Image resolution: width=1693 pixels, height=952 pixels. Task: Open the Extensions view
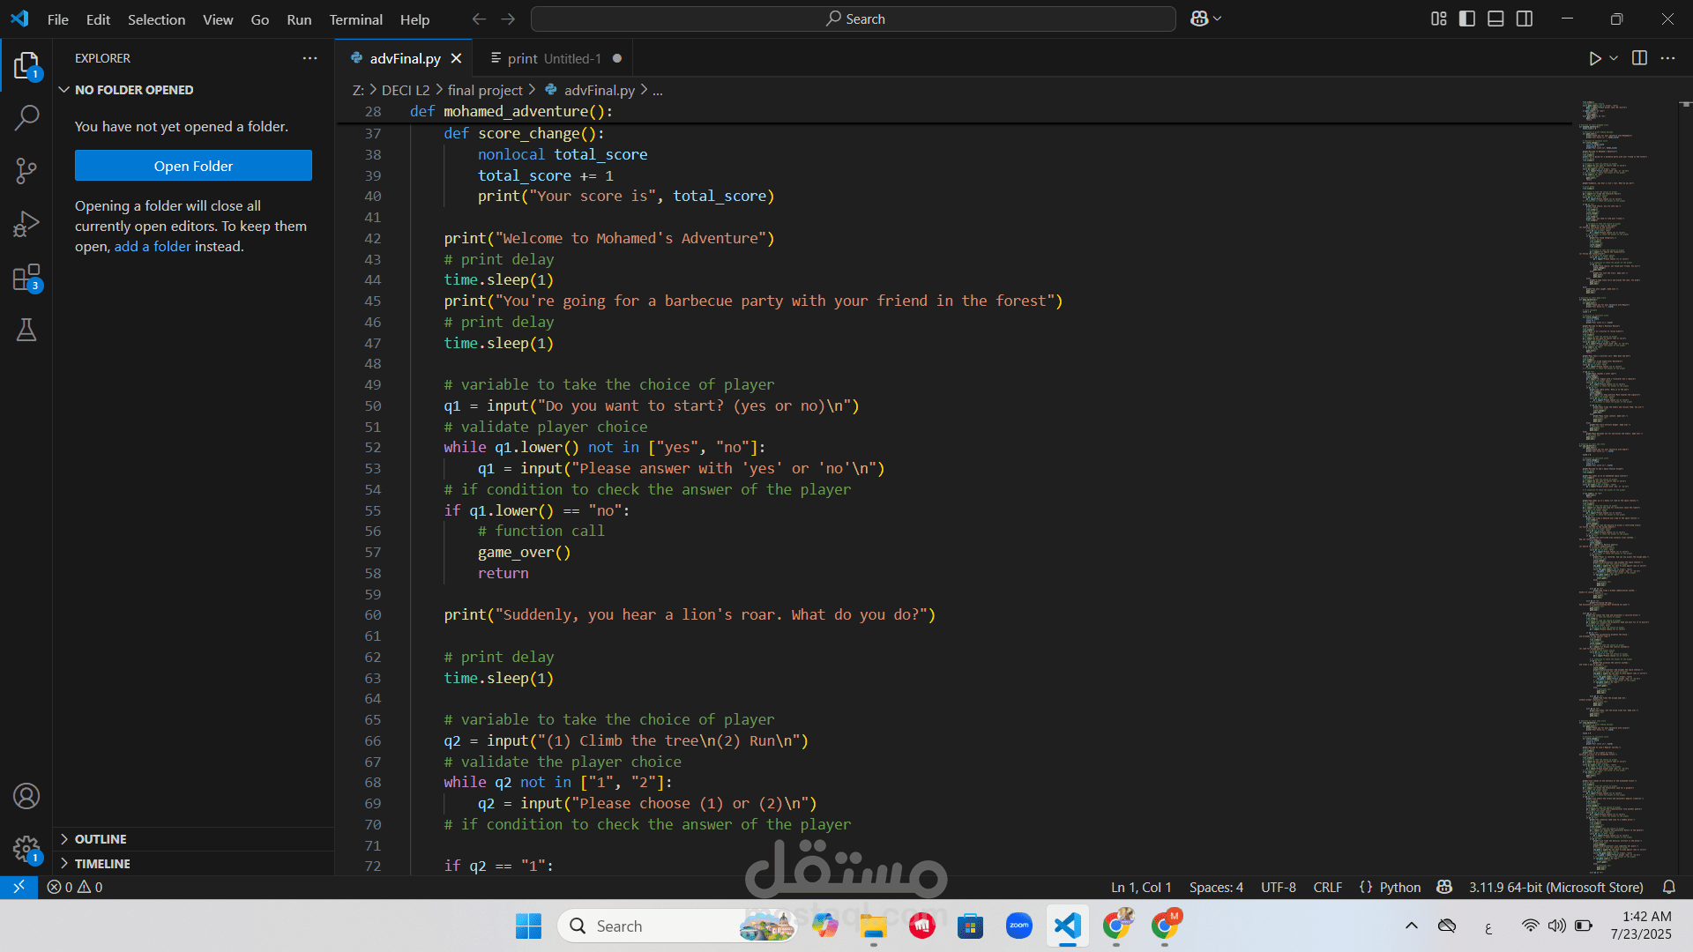pyautogui.click(x=26, y=278)
